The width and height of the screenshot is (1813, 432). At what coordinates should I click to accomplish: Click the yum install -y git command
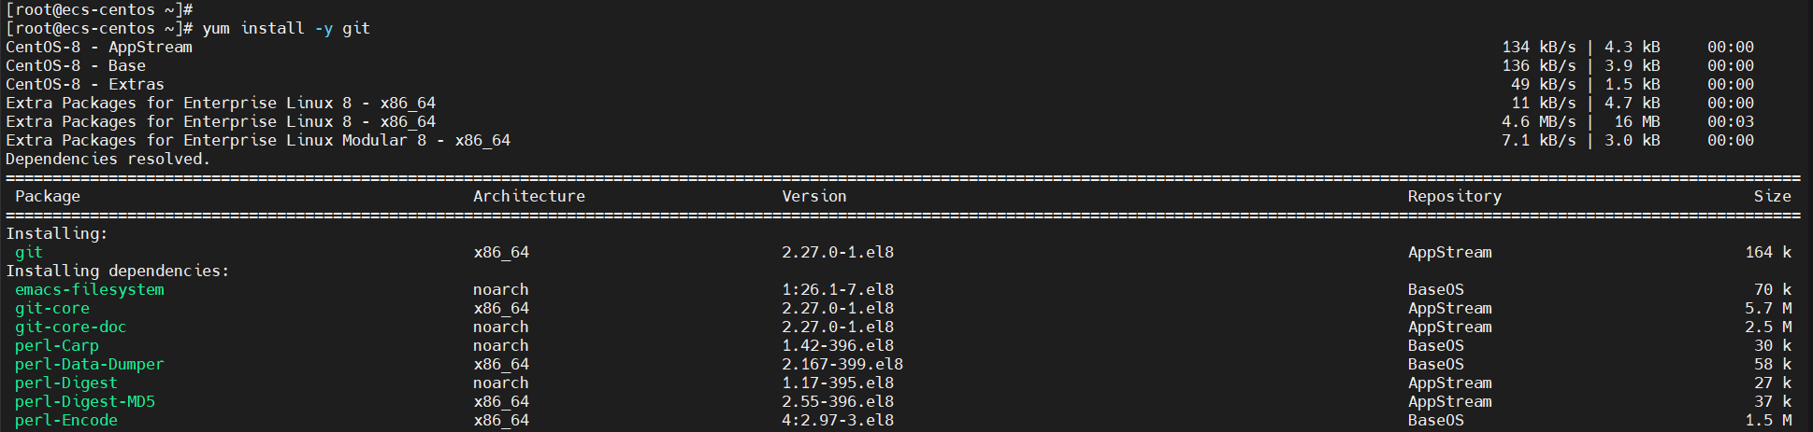(286, 28)
